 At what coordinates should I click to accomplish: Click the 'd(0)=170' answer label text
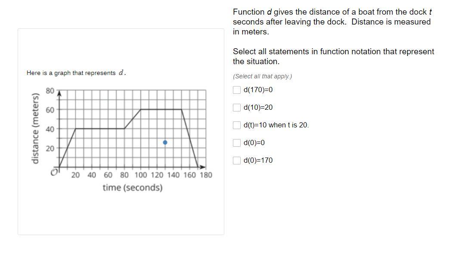pyautogui.click(x=258, y=160)
